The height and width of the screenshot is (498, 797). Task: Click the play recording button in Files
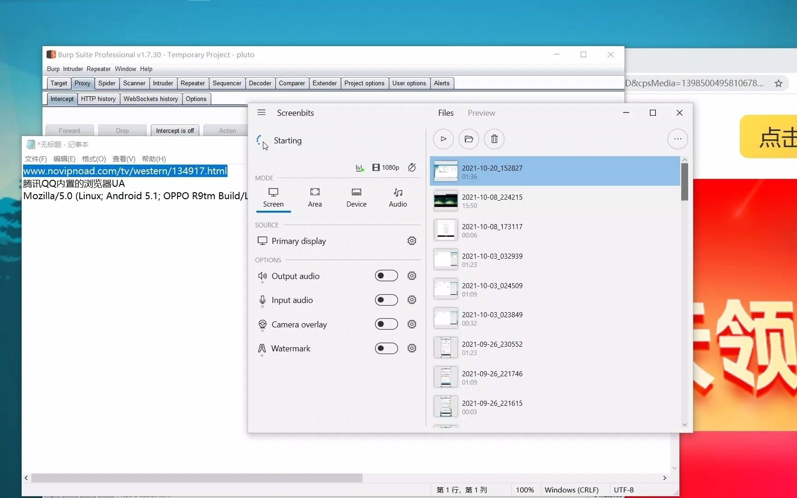[x=443, y=139]
